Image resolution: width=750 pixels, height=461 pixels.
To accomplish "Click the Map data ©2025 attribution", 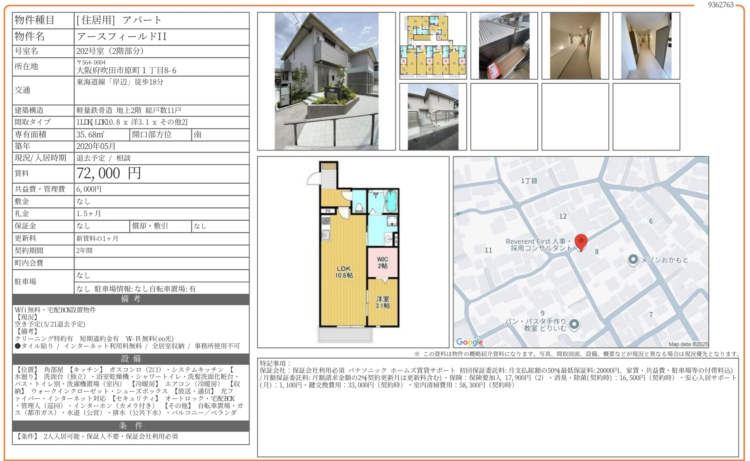I will coord(688,344).
